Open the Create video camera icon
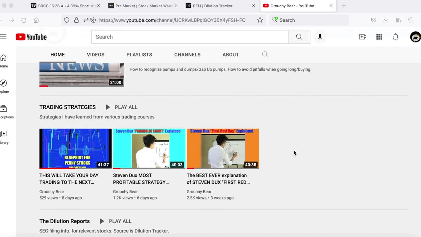Image resolution: width=421 pixels, height=237 pixels. [x=362, y=37]
